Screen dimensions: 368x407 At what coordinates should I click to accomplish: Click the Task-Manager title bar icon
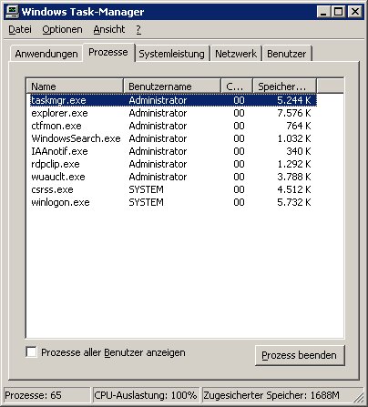click(13, 12)
